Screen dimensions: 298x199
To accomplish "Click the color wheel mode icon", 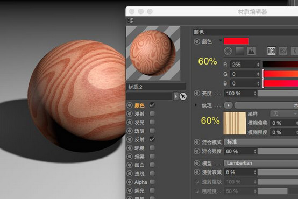I will click(228, 51).
